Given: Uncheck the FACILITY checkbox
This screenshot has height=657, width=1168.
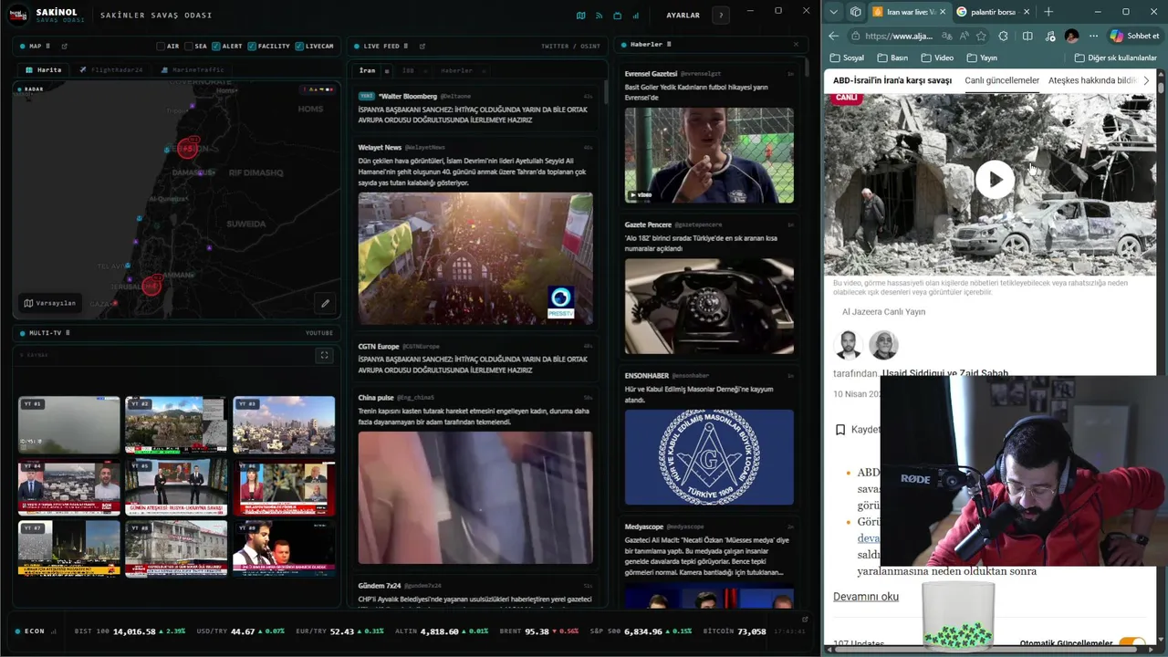Looking at the screenshot, I should coord(253,46).
